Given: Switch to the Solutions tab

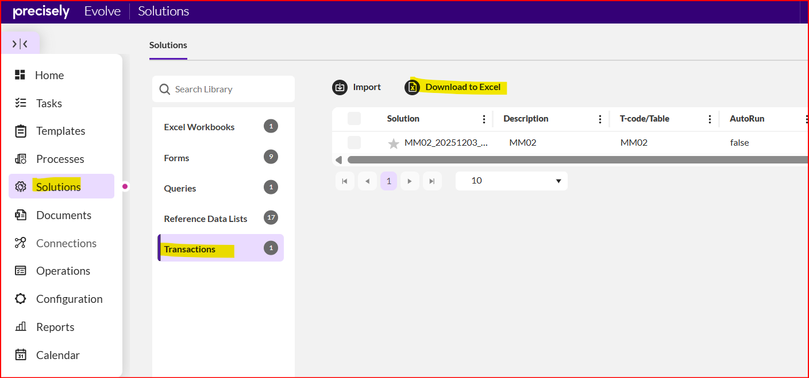Looking at the screenshot, I should (x=168, y=45).
